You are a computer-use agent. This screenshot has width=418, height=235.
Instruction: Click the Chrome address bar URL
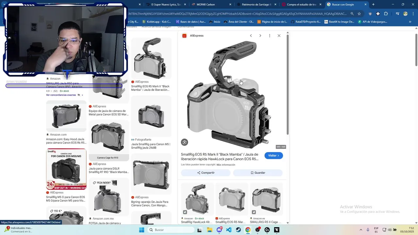[x=237, y=14]
